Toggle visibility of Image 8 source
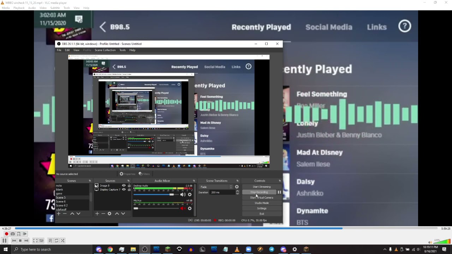This screenshot has height=254, width=452. coord(124,186)
